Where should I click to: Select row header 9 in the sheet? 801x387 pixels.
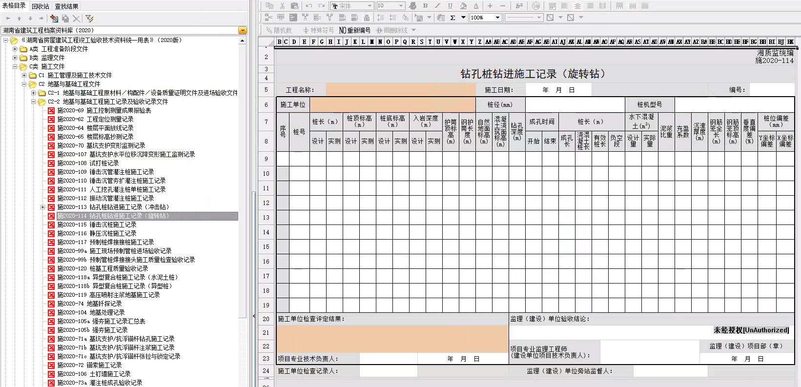click(x=266, y=159)
